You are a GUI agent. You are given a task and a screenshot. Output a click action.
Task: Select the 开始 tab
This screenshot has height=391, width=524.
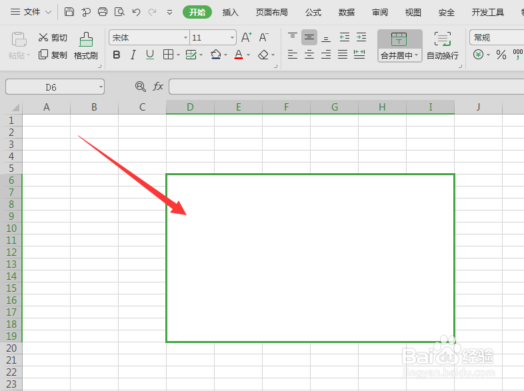pos(197,13)
